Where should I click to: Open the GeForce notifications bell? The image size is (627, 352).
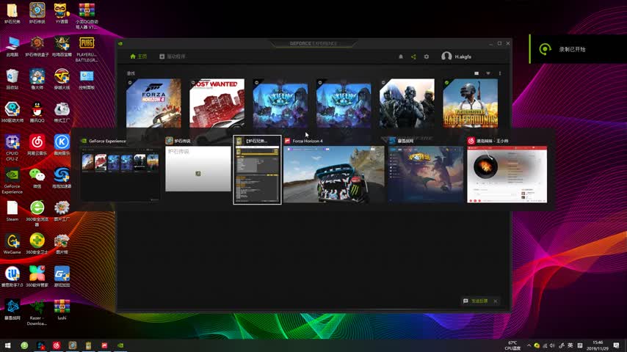[401, 56]
